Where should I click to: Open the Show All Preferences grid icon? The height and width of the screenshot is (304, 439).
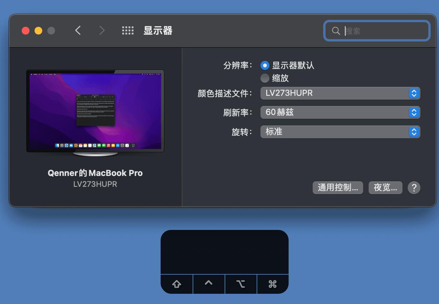127,30
